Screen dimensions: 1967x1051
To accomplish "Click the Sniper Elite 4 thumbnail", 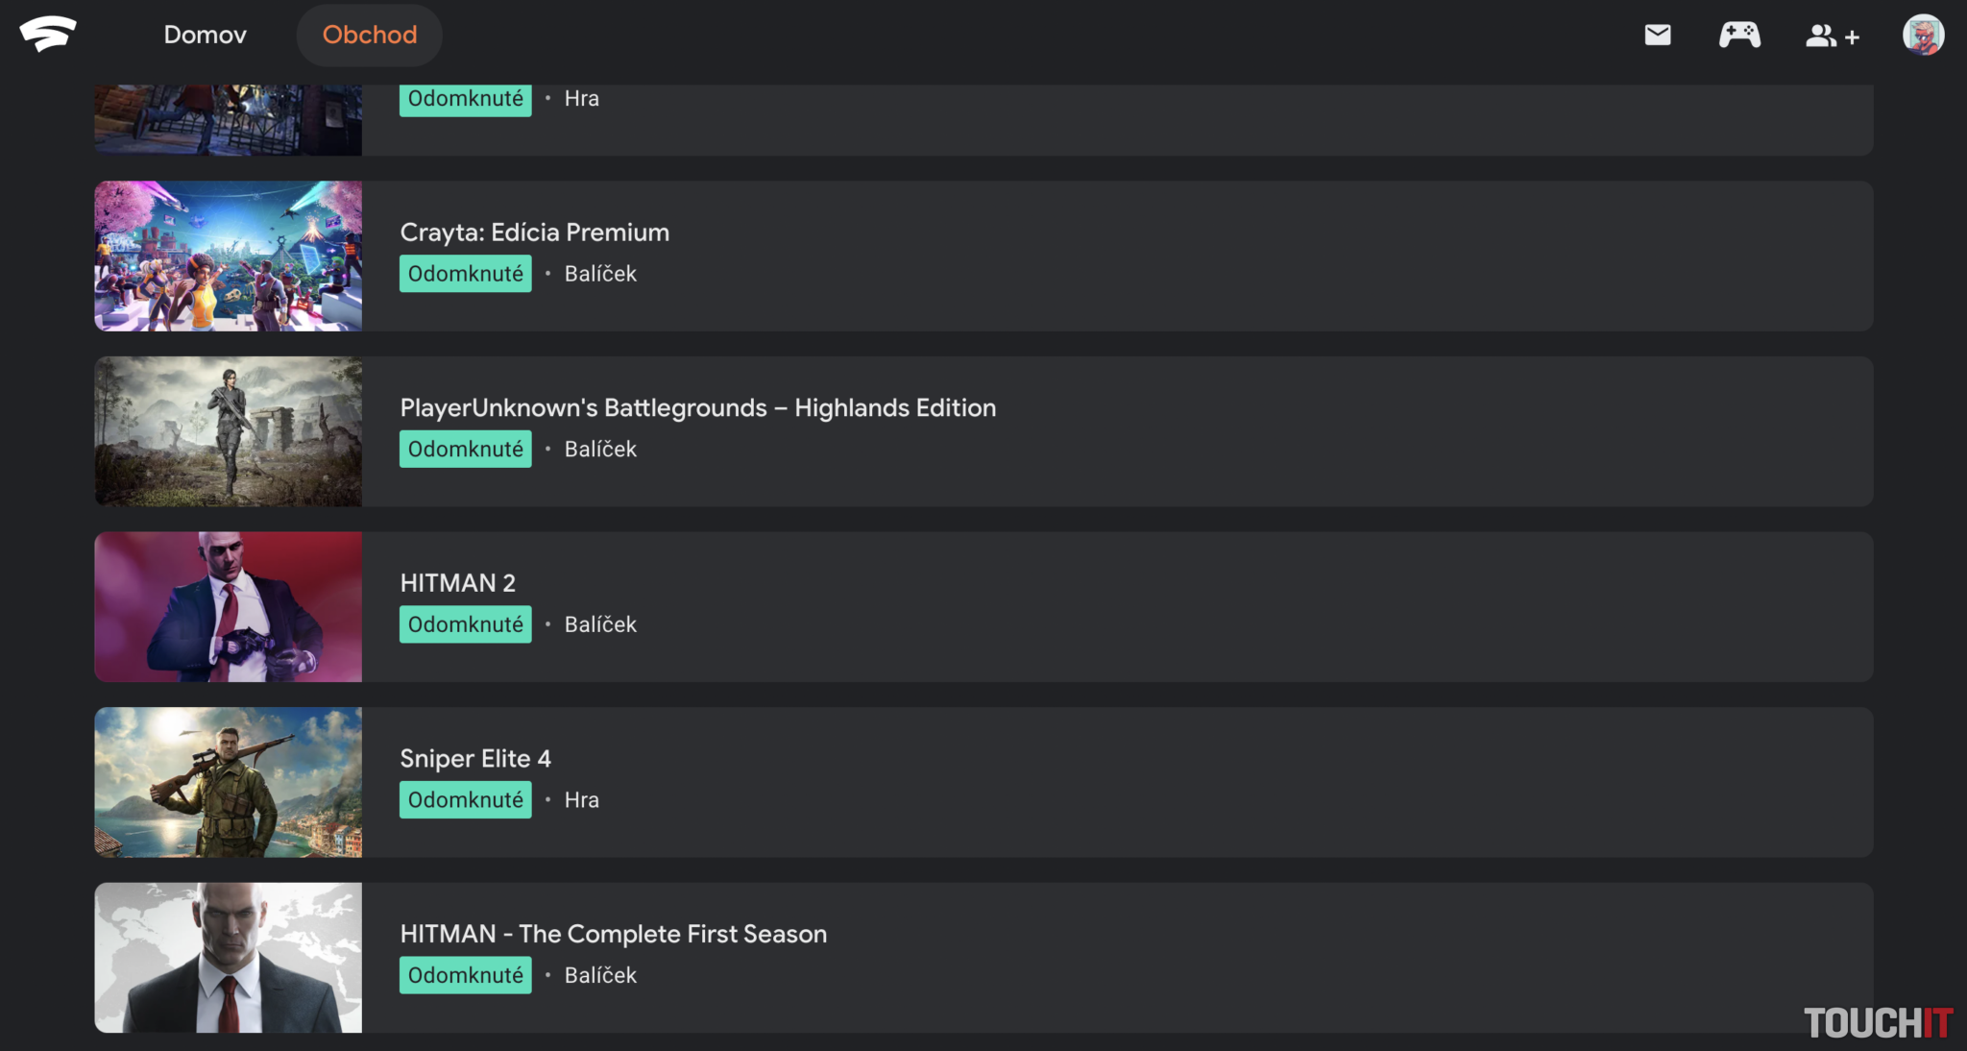I will point(229,783).
